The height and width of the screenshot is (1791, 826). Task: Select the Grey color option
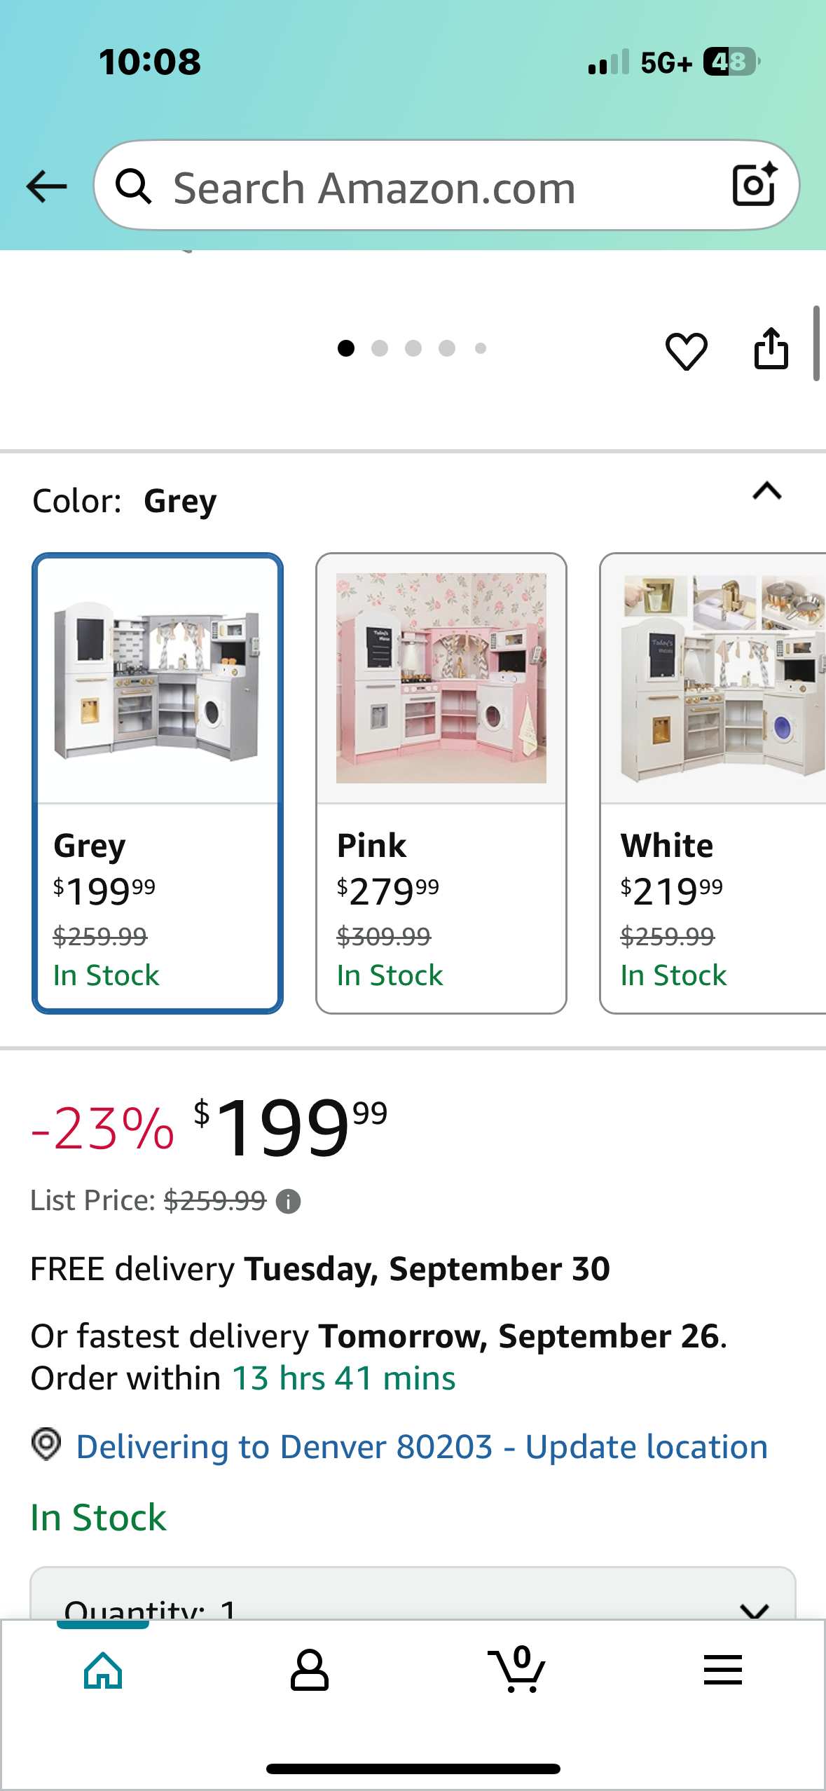point(158,783)
